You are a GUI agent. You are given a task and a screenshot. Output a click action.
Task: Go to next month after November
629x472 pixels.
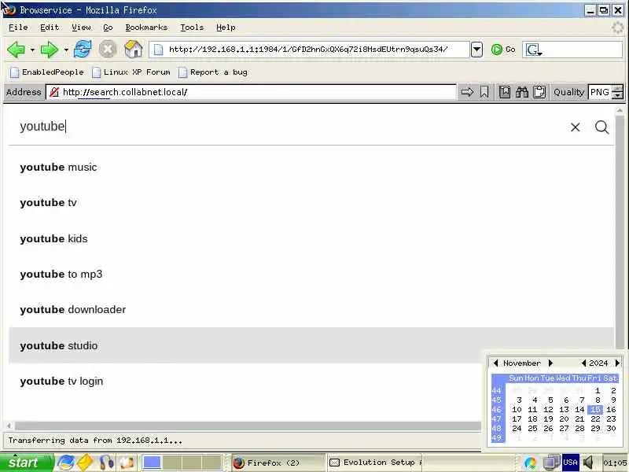click(551, 363)
